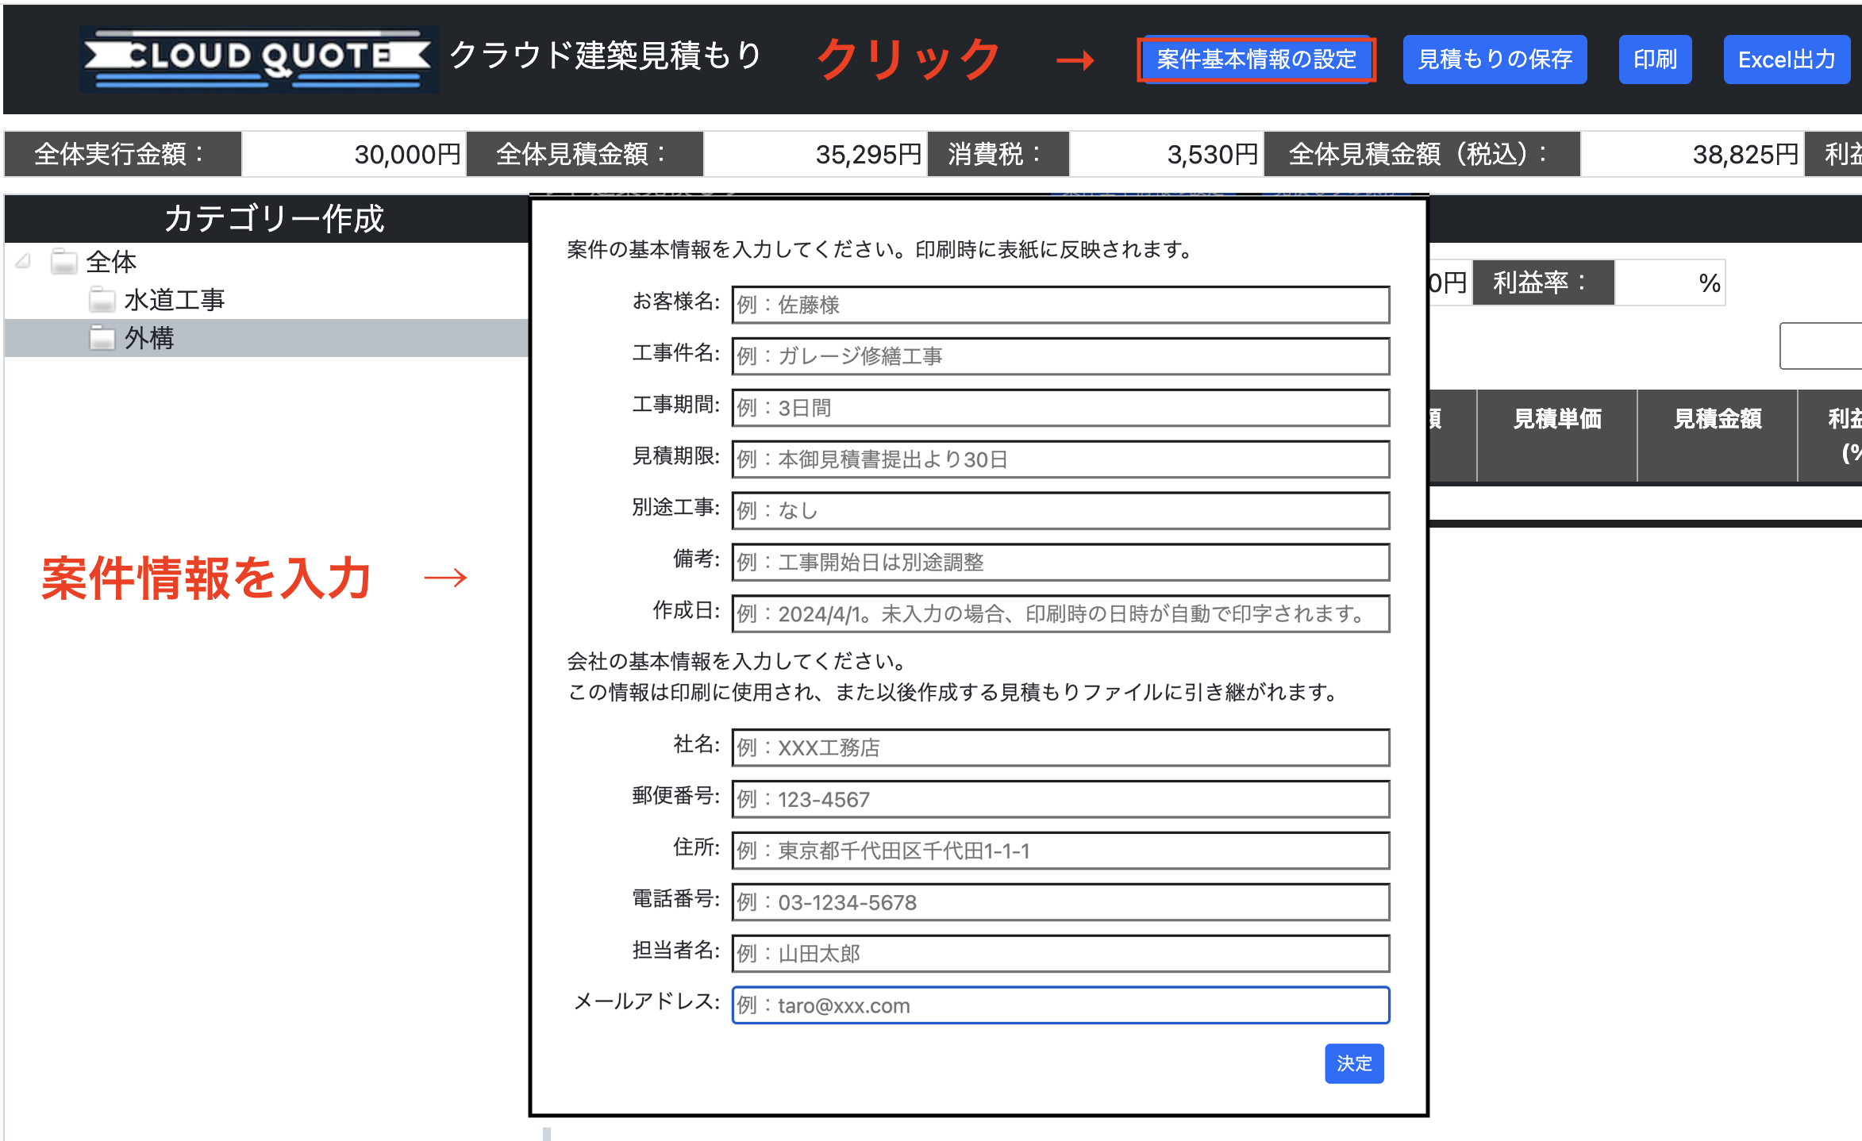This screenshot has height=1141, width=1862.
Task: Focus the 社名 input field
Action: point(1060,747)
